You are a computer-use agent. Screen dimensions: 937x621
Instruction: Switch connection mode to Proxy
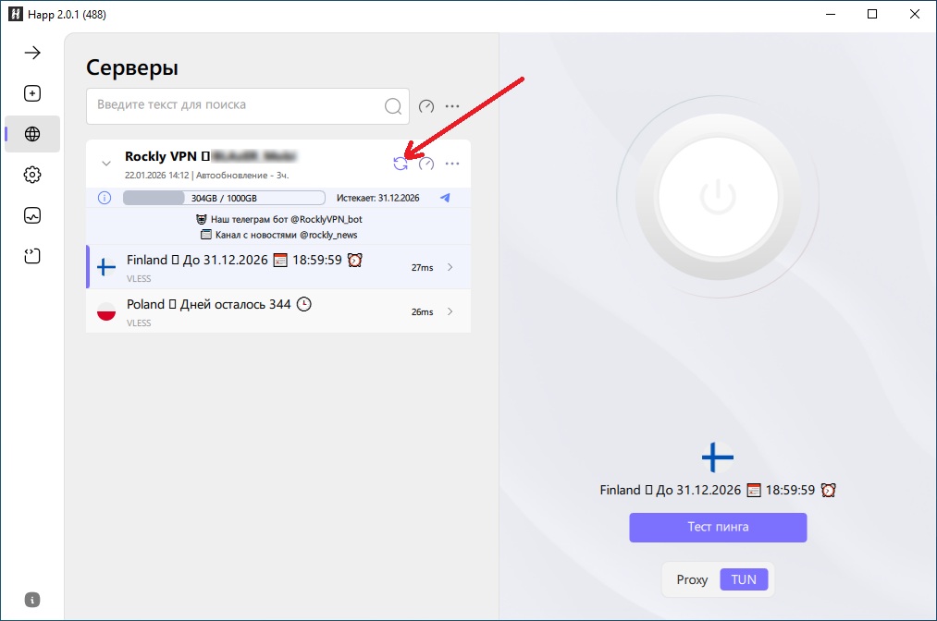point(692,579)
